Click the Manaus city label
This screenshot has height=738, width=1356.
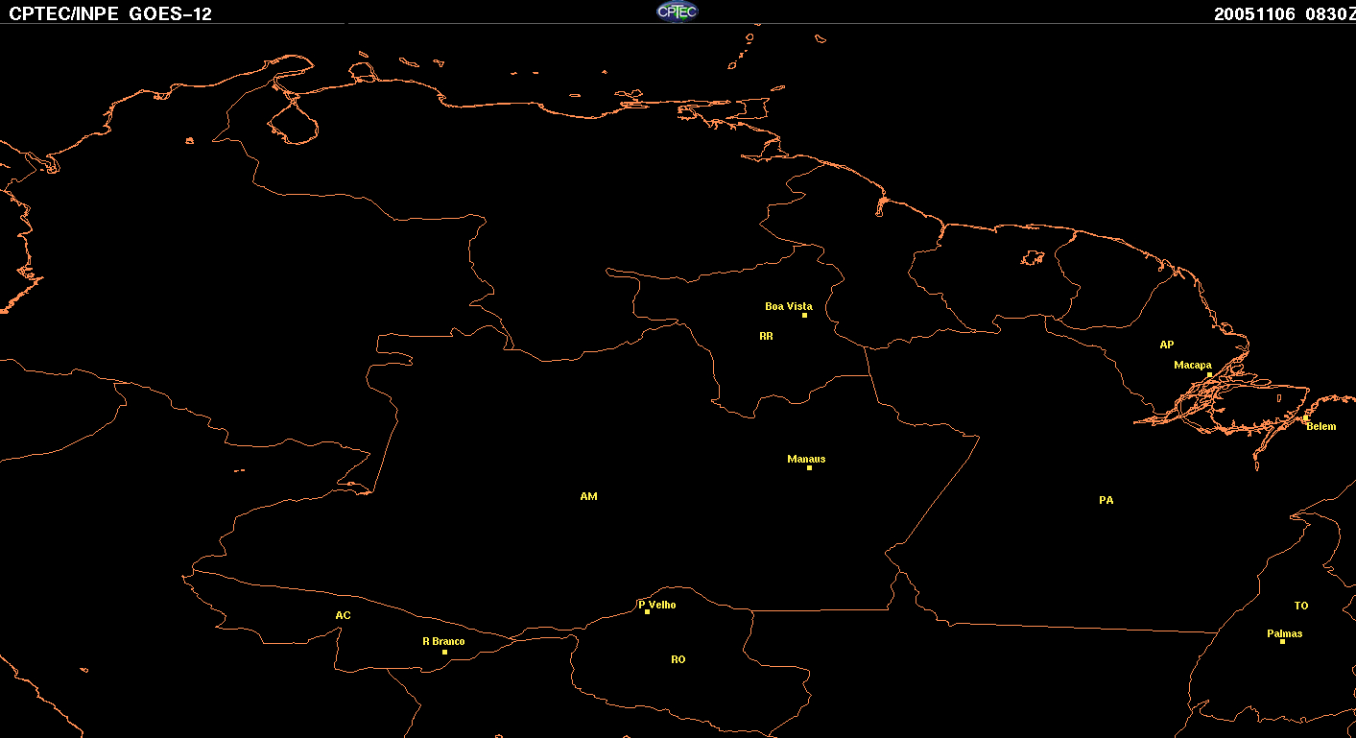[x=806, y=459]
